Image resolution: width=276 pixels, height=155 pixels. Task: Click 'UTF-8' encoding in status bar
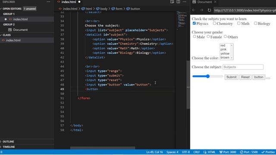[x=186, y=152]
